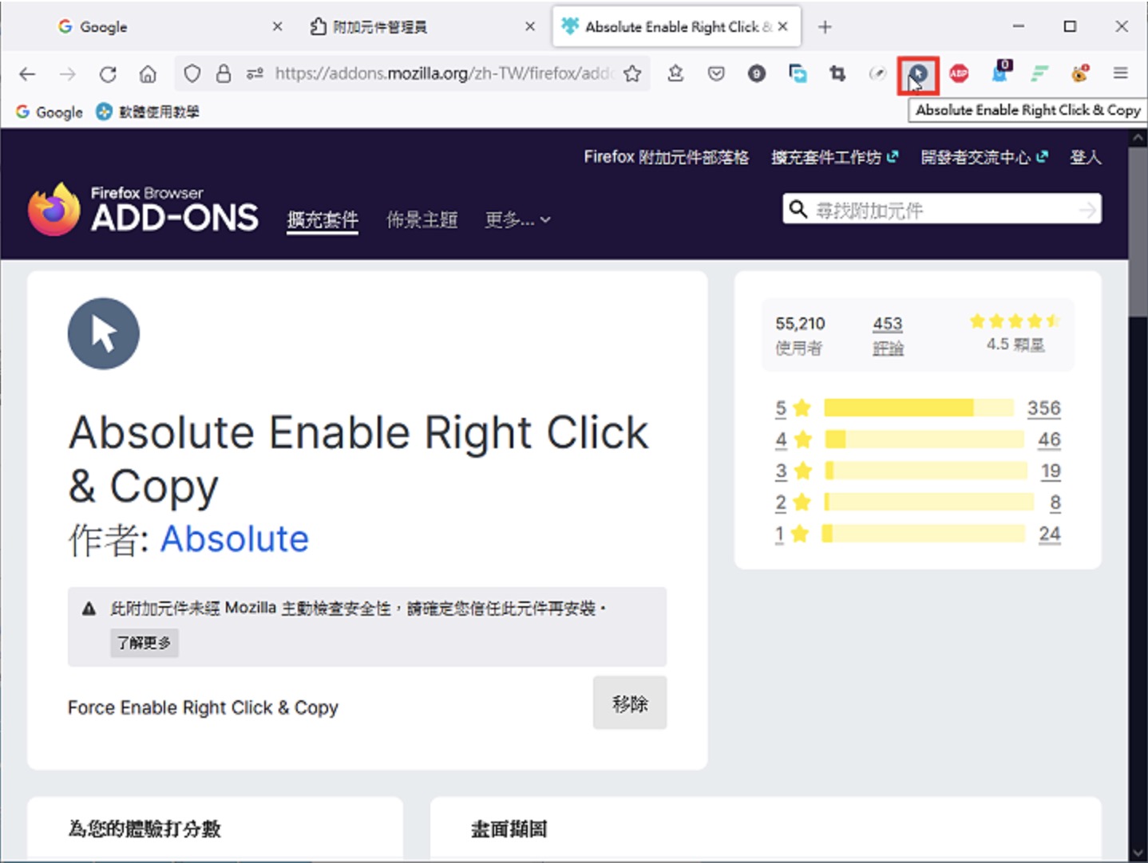Open the Firefox 附加元件部落格 link
Image resolution: width=1148 pixels, height=863 pixels.
point(666,157)
